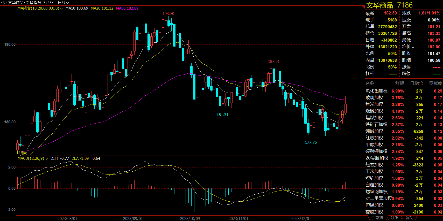Image resolution: width=443 pixels, height=221 pixels.
Task: Select the 螺纹钢加权 row
Action: 404,192
